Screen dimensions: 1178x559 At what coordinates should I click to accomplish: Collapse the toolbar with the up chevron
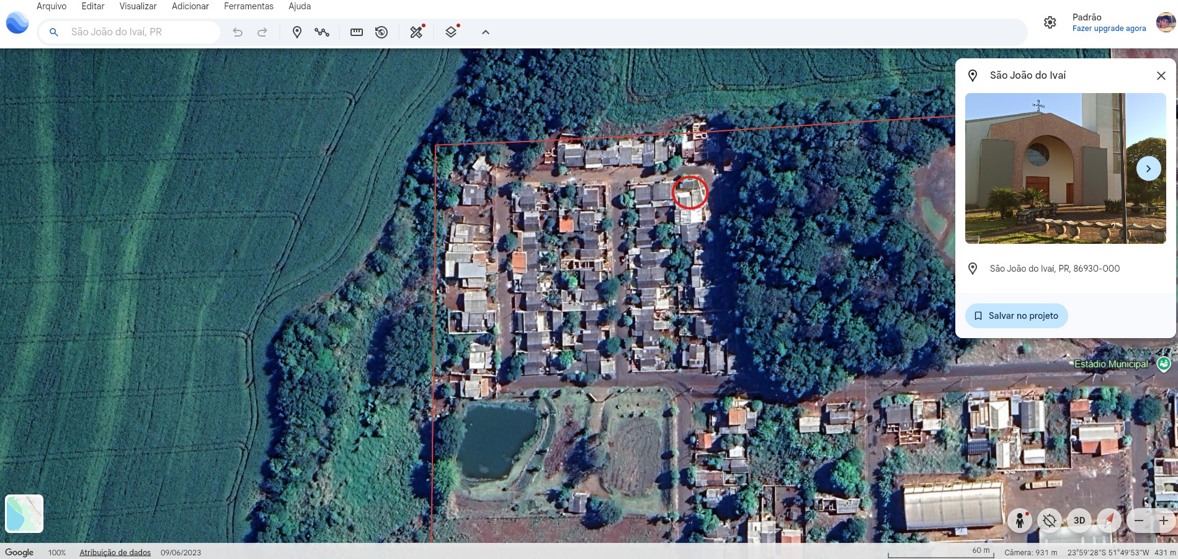[486, 32]
